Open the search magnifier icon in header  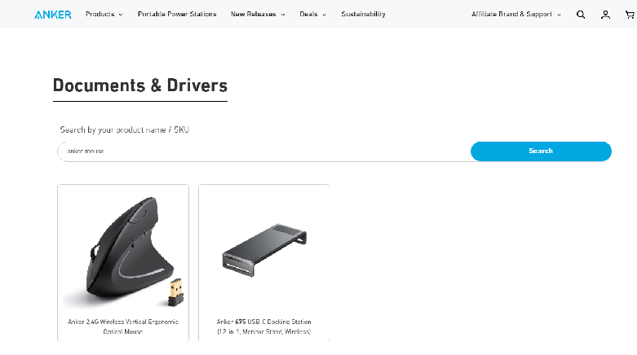tap(581, 15)
